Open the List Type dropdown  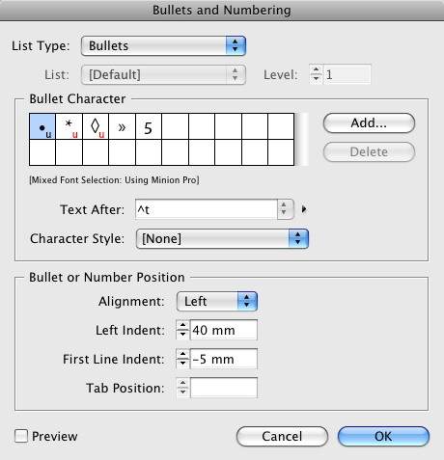pyautogui.click(x=163, y=45)
